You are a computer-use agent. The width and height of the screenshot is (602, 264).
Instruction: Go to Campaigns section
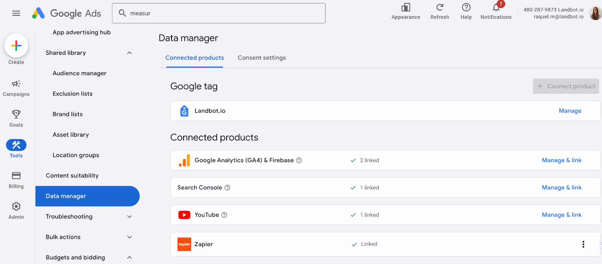point(16,88)
